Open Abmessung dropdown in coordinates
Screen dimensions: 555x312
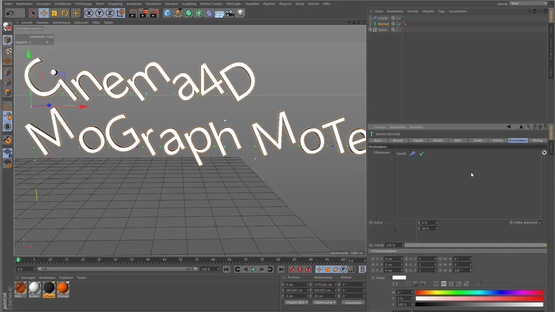coord(325,302)
